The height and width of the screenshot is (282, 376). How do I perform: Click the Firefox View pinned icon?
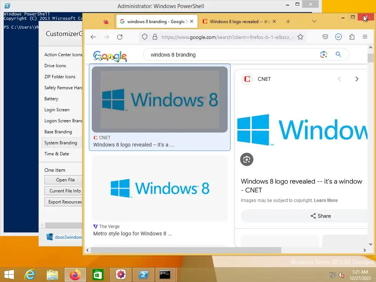[106, 22]
